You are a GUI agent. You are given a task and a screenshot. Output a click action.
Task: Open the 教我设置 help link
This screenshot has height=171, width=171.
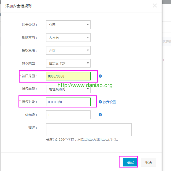(109, 102)
